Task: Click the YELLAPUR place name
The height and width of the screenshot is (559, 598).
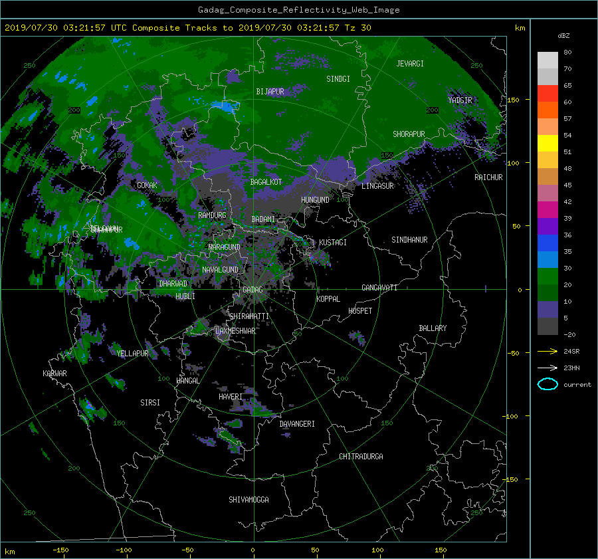Action: [132, 354]
